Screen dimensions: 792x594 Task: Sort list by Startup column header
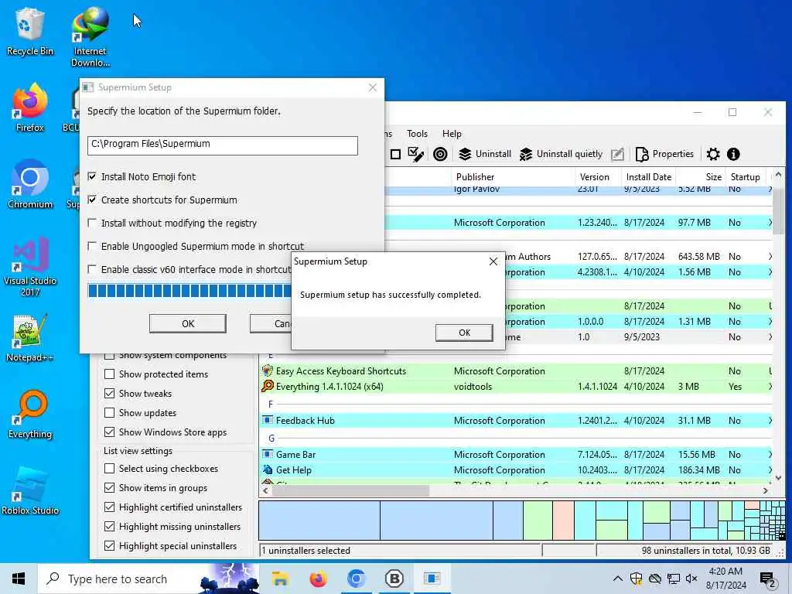pyautogui.click(x=745, y=177)
